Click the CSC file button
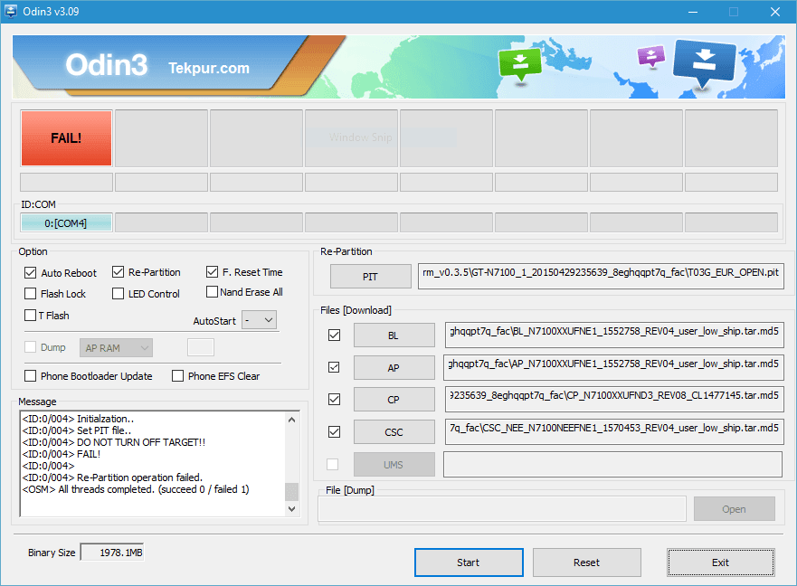The height and width of the screenshot is (586, 797). (394, 432)
